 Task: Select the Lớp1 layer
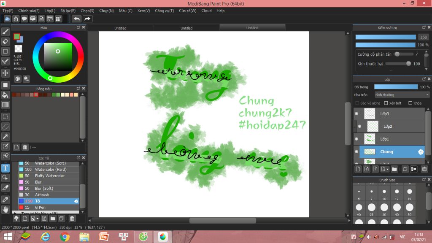click(x=389, y=139)
